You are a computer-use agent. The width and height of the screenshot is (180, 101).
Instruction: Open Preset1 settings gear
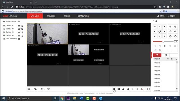pos(172,59)
